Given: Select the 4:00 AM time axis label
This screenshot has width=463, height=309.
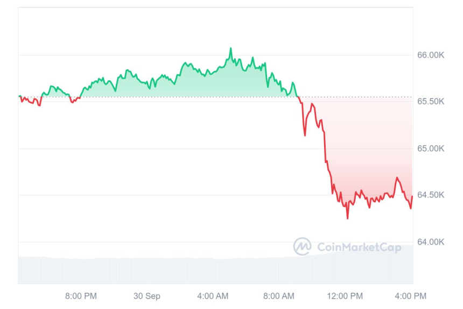Looking at the screenshot, I should coord(213,296).
